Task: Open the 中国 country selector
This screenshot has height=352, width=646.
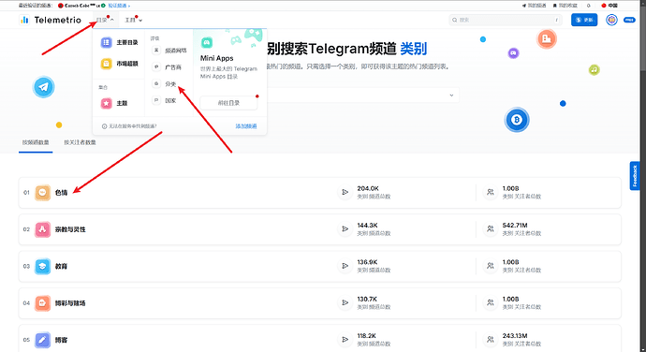Action: coord(609,6)
